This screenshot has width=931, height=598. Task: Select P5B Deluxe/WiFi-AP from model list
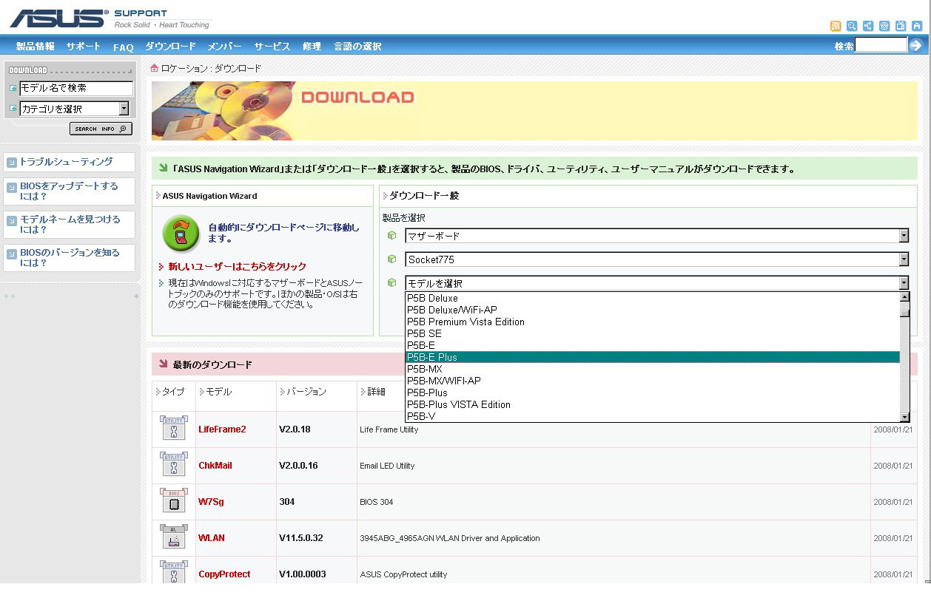[653, 310]
